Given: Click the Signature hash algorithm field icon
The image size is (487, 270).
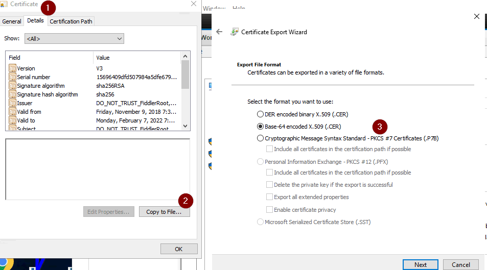Looking at the screenshot, I should click(x=12, y=94).
